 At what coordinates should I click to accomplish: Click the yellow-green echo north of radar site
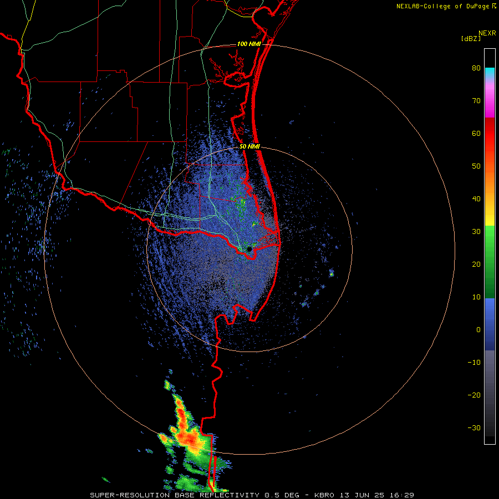click(x=242, y=201)
